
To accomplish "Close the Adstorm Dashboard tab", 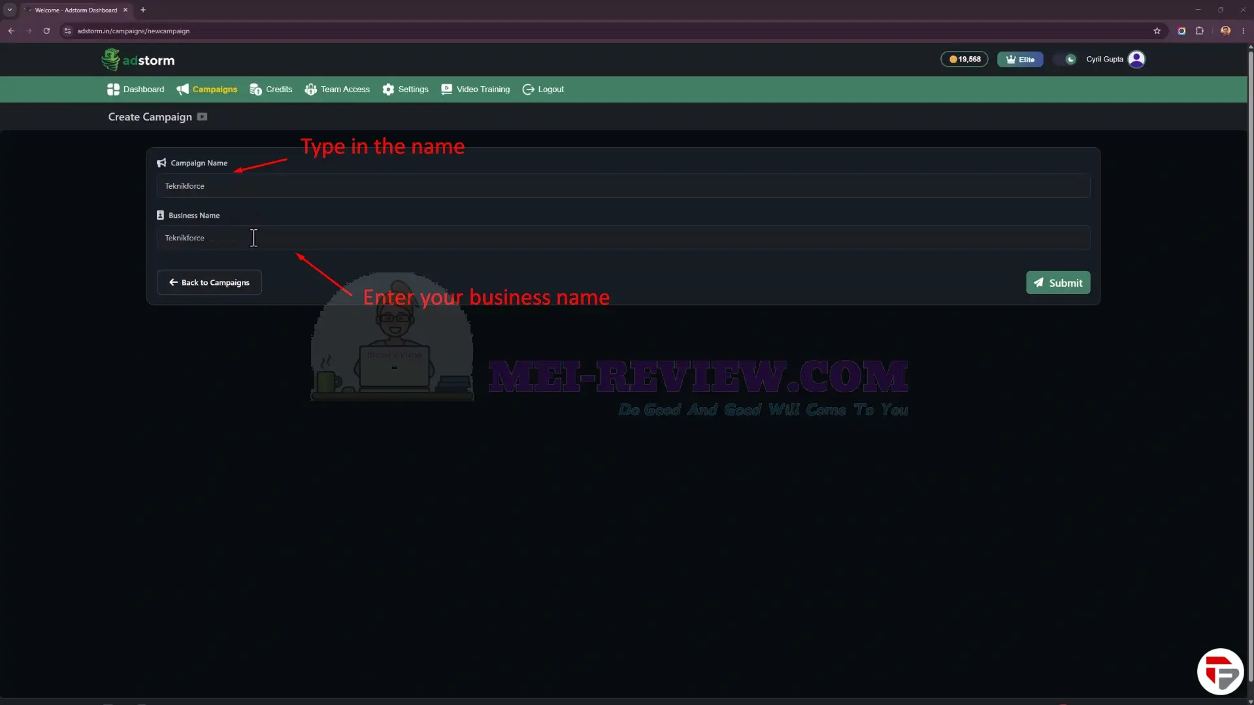I will pos(125,10).
